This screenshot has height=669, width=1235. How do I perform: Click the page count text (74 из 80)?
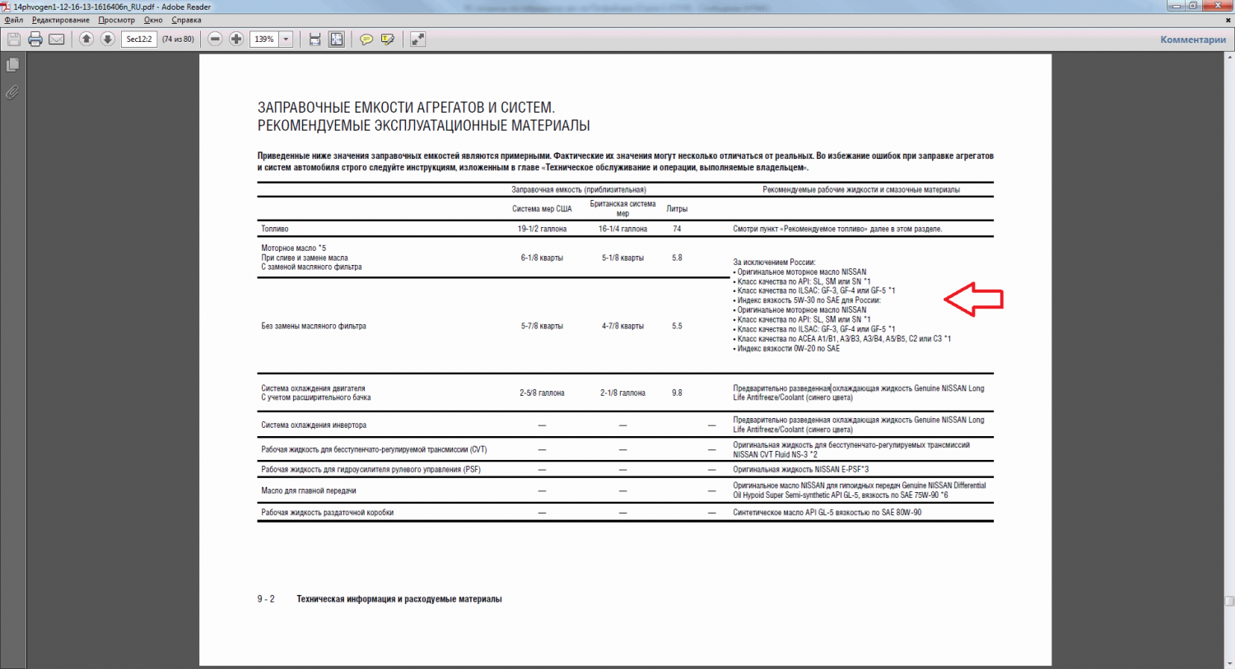pos(178,39)
